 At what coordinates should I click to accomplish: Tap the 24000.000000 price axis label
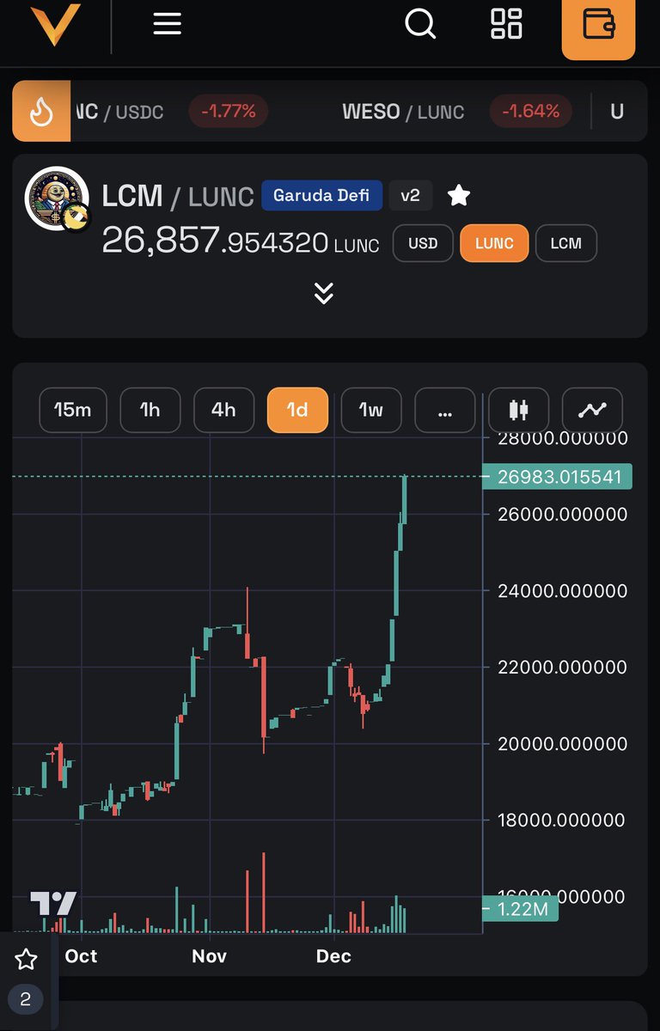pyautogui.click(x=563, y=591)
